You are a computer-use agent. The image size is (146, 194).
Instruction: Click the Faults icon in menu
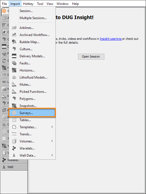click(14, 63)
